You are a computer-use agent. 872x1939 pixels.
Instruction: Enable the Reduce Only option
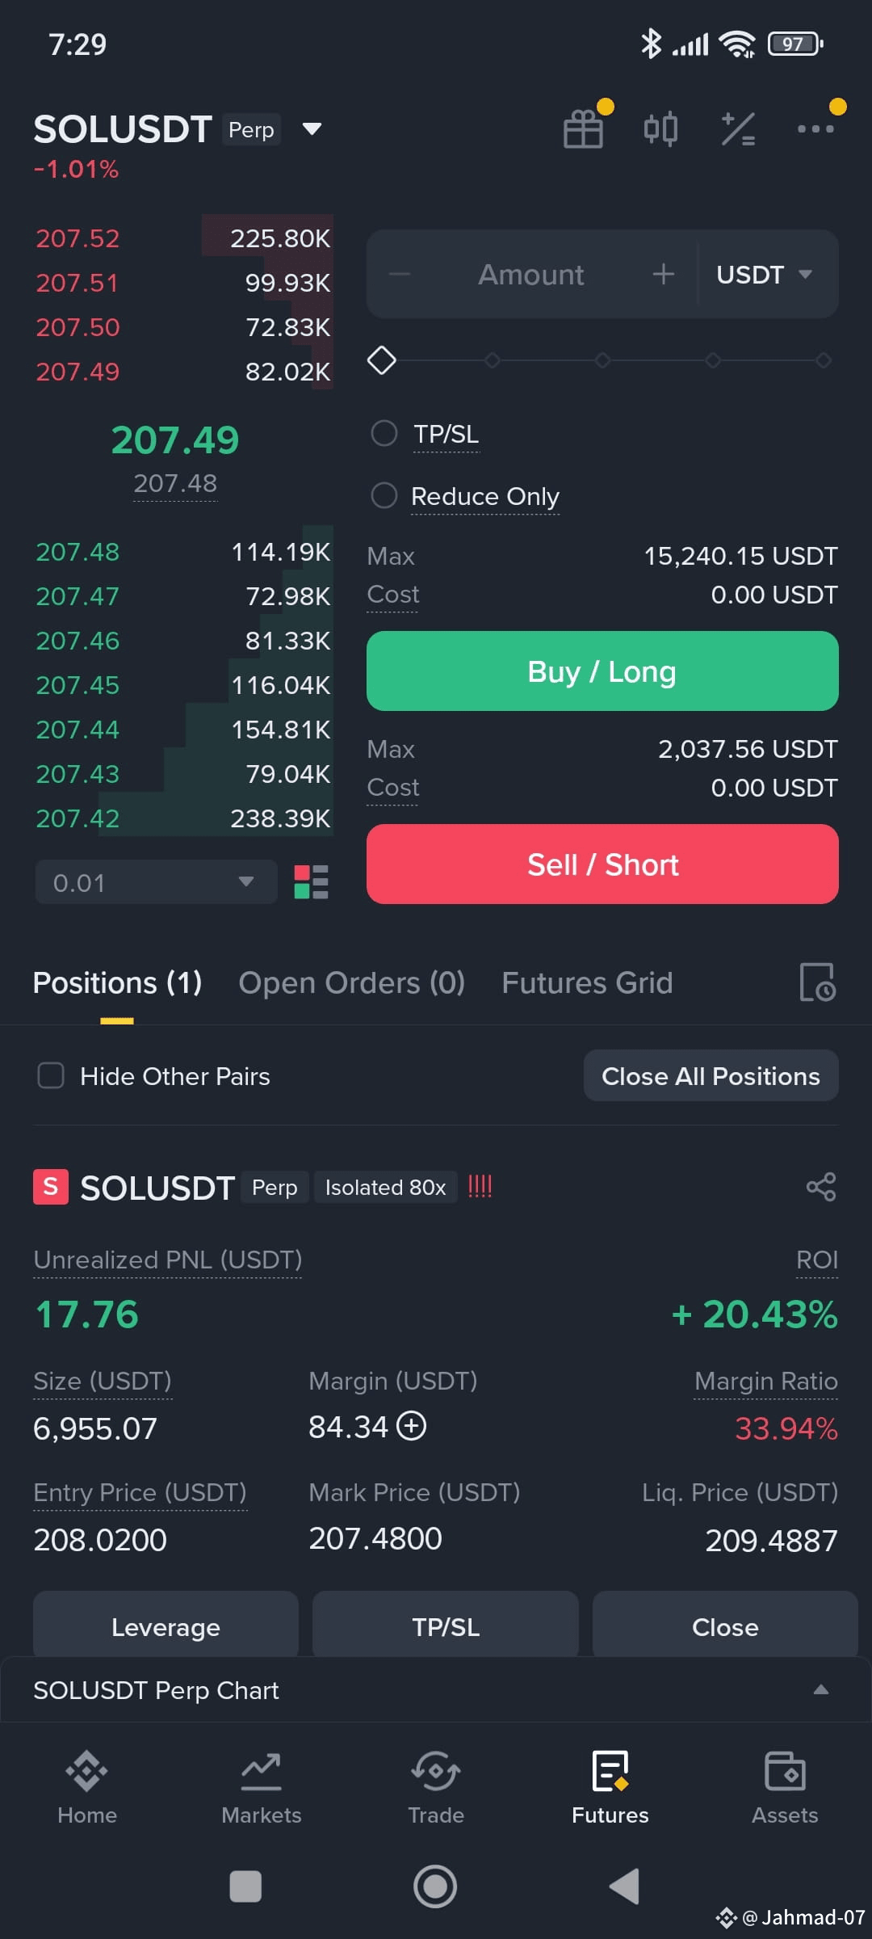[384, 495]
